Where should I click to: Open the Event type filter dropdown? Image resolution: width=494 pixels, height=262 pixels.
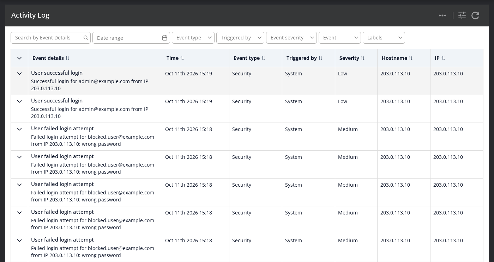click(193, 38)
